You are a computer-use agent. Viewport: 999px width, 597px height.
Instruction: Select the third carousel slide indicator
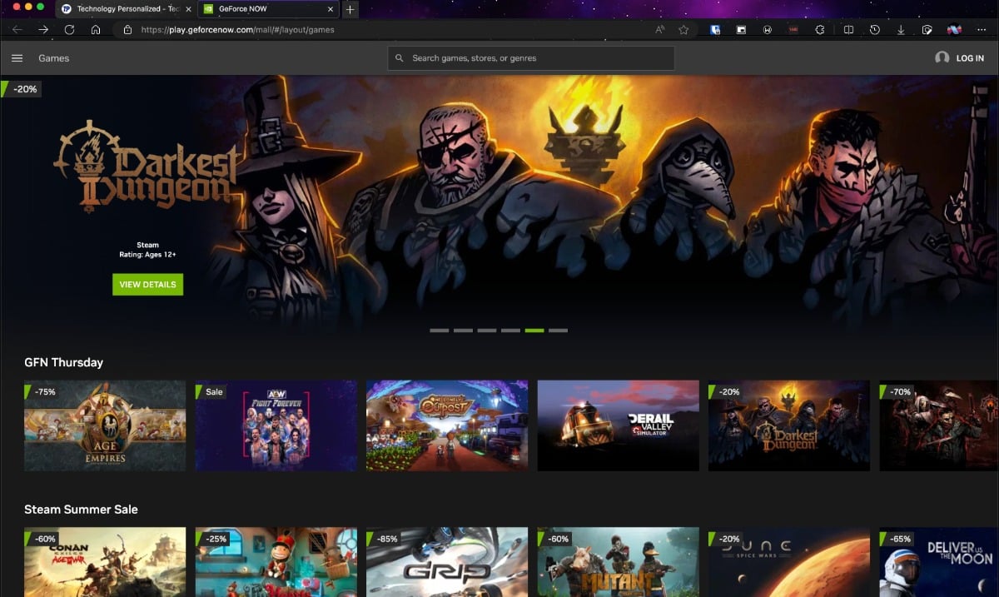pyautogui.click(x=487, y=331)
